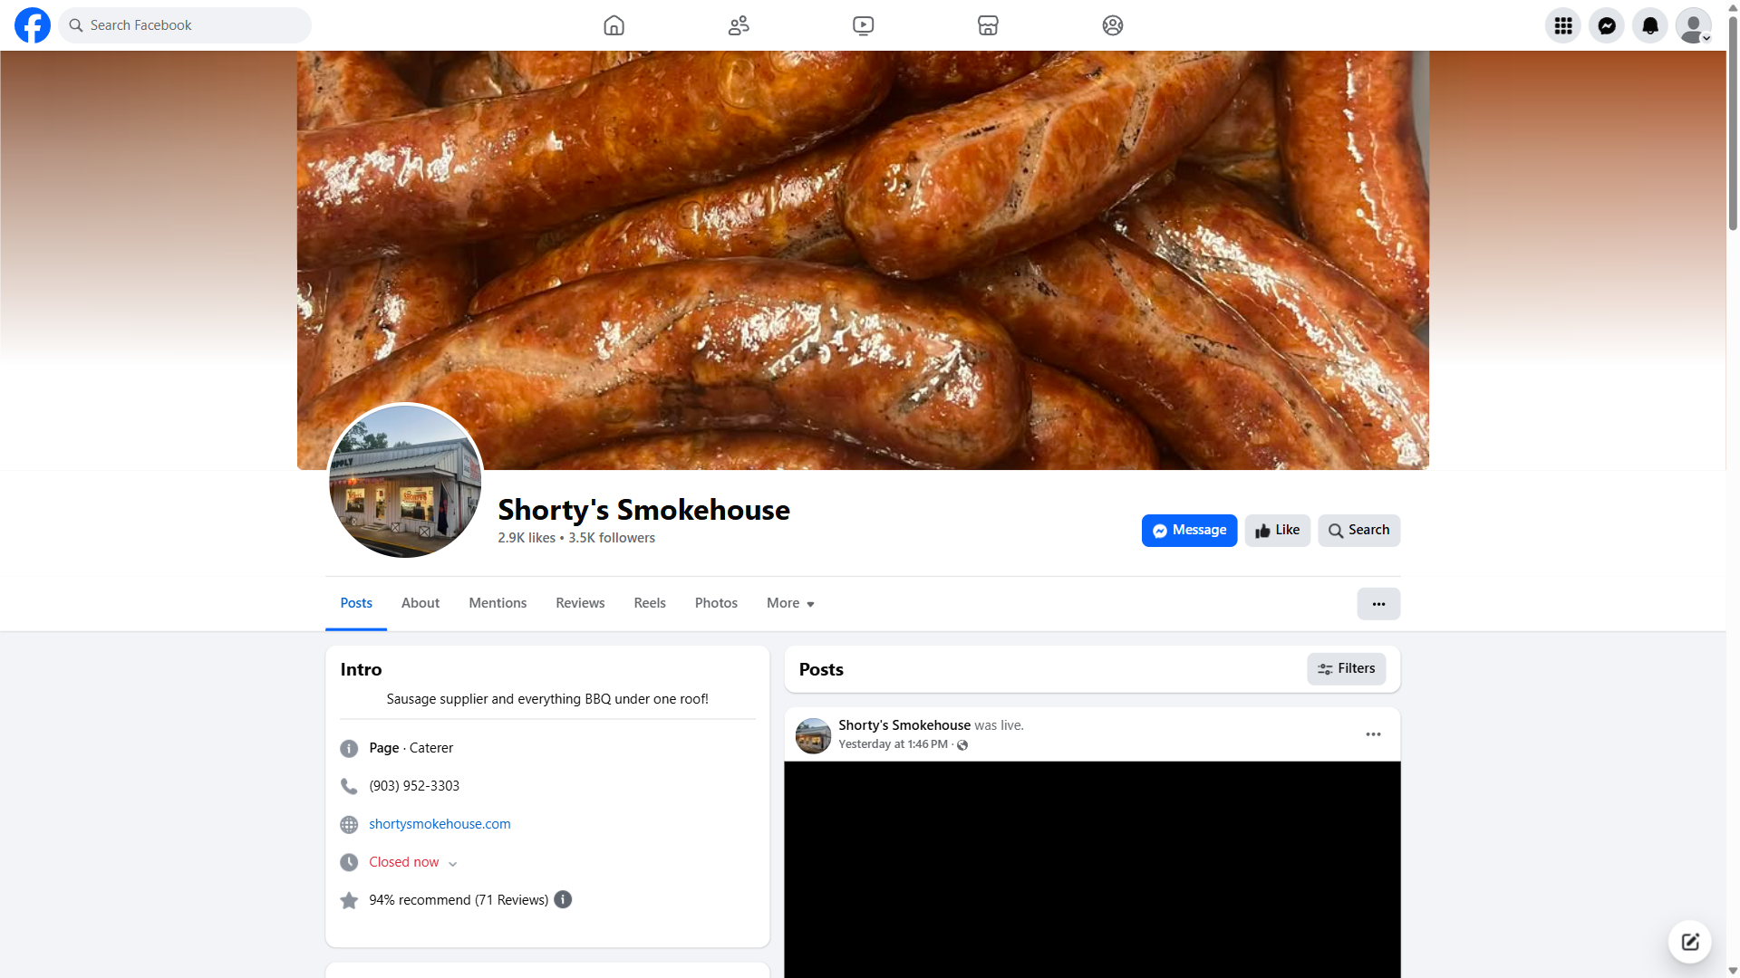The width and height of the screenshot is (1740, 978).
Task: Open the grid Menu icon
Action: point(1562,25)
